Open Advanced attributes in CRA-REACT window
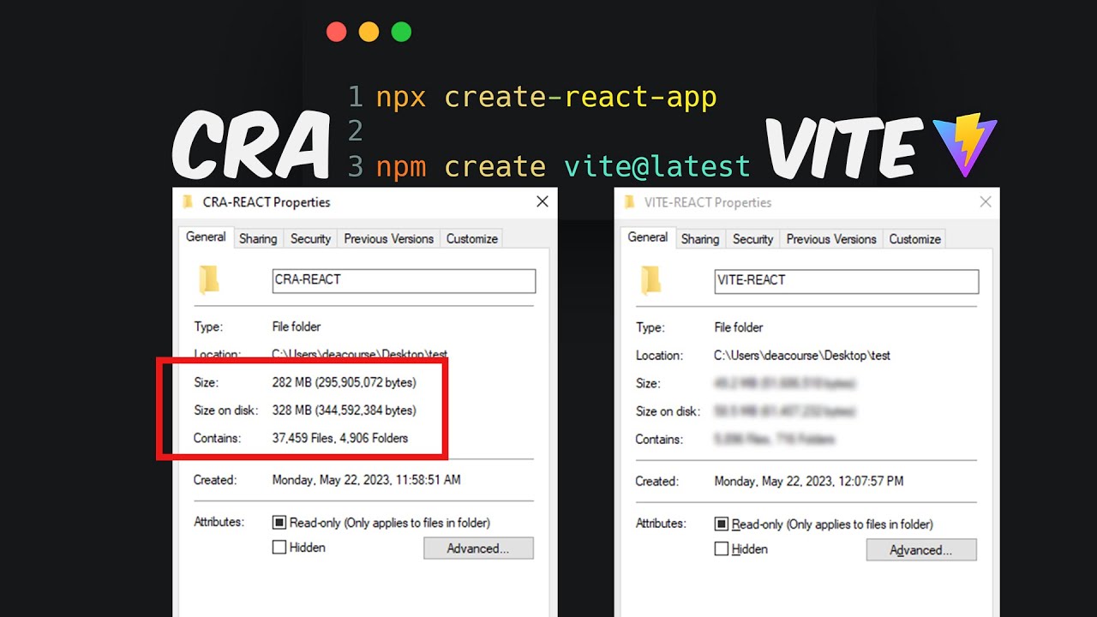This screenshot has height=617, width=1097. (478, 548)
